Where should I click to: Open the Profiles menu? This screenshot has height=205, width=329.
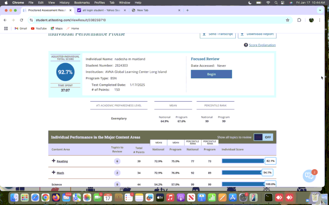click(100, 2)
